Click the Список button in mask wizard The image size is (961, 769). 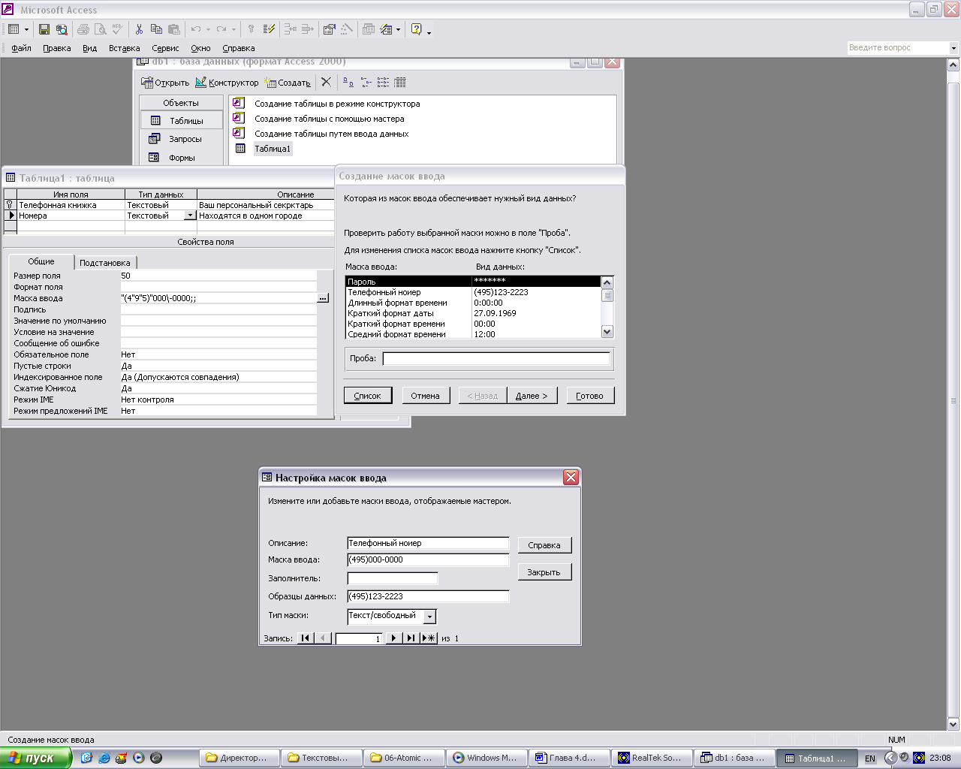[368, 396]
